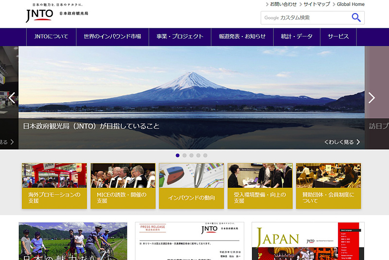Screen dimensions: 389x260
Task: Select the third carousel dot indicator
Action: tap(191, 155)
